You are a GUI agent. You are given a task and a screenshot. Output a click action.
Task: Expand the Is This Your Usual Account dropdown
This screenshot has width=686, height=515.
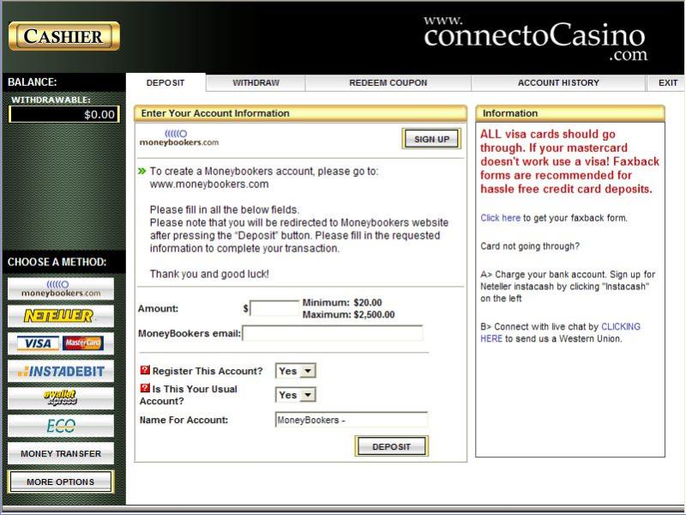296,395
